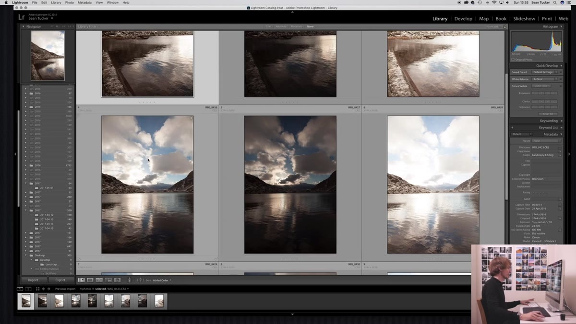
Task: Select None in Library Filter bar
Action: pyautogui.click(x=310, y=26)
